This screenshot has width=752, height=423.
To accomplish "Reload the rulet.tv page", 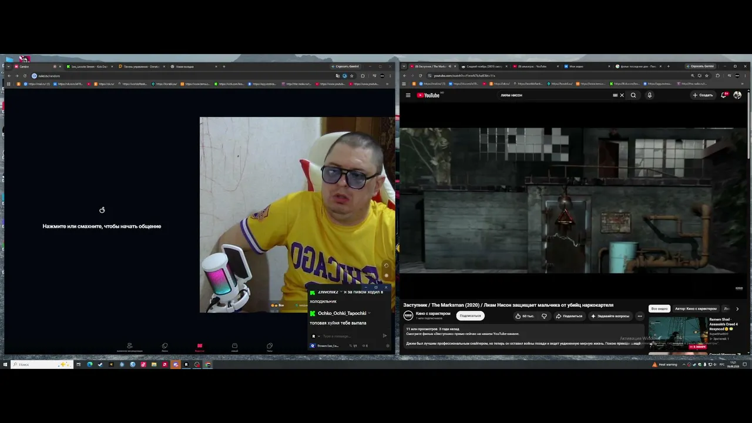I will [25, 76].
